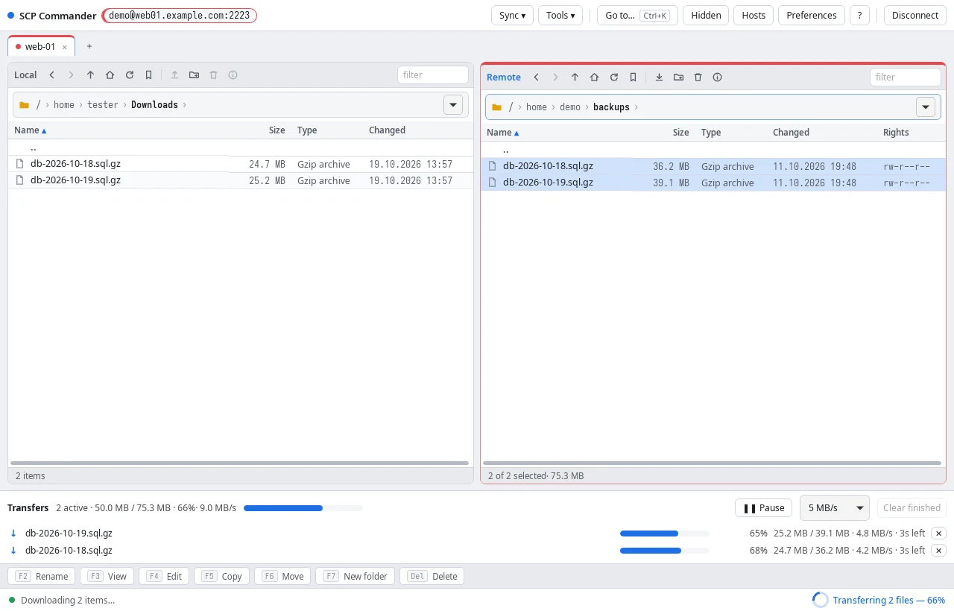Open the Sync dropdown menu
954x611 pixels.
(512, 16)
